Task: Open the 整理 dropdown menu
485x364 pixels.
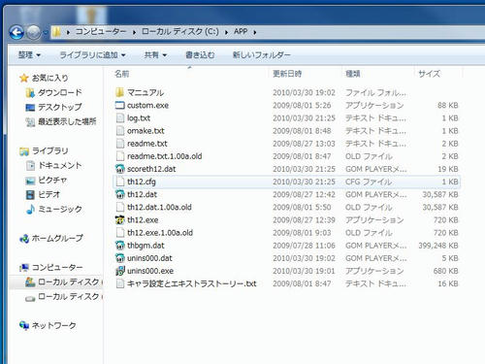Action: click(x=29, y=55)
